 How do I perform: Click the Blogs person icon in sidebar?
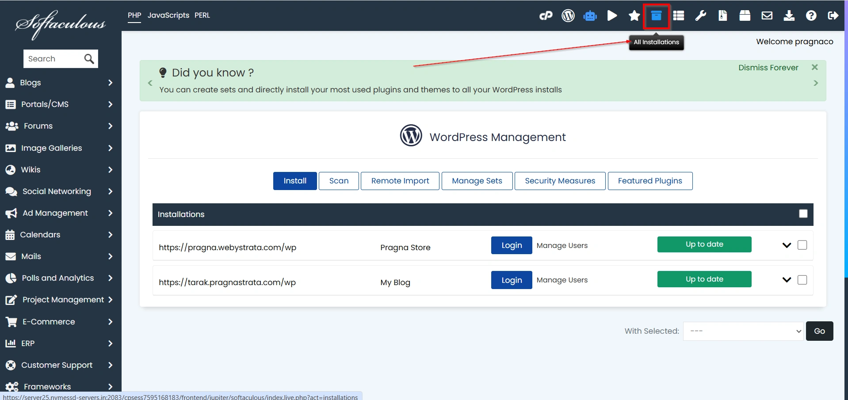10,83
